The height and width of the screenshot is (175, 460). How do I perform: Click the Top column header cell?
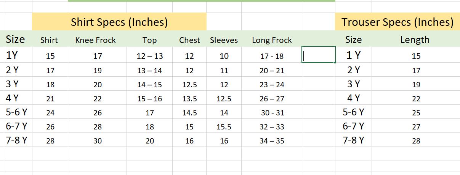(150, 40)
